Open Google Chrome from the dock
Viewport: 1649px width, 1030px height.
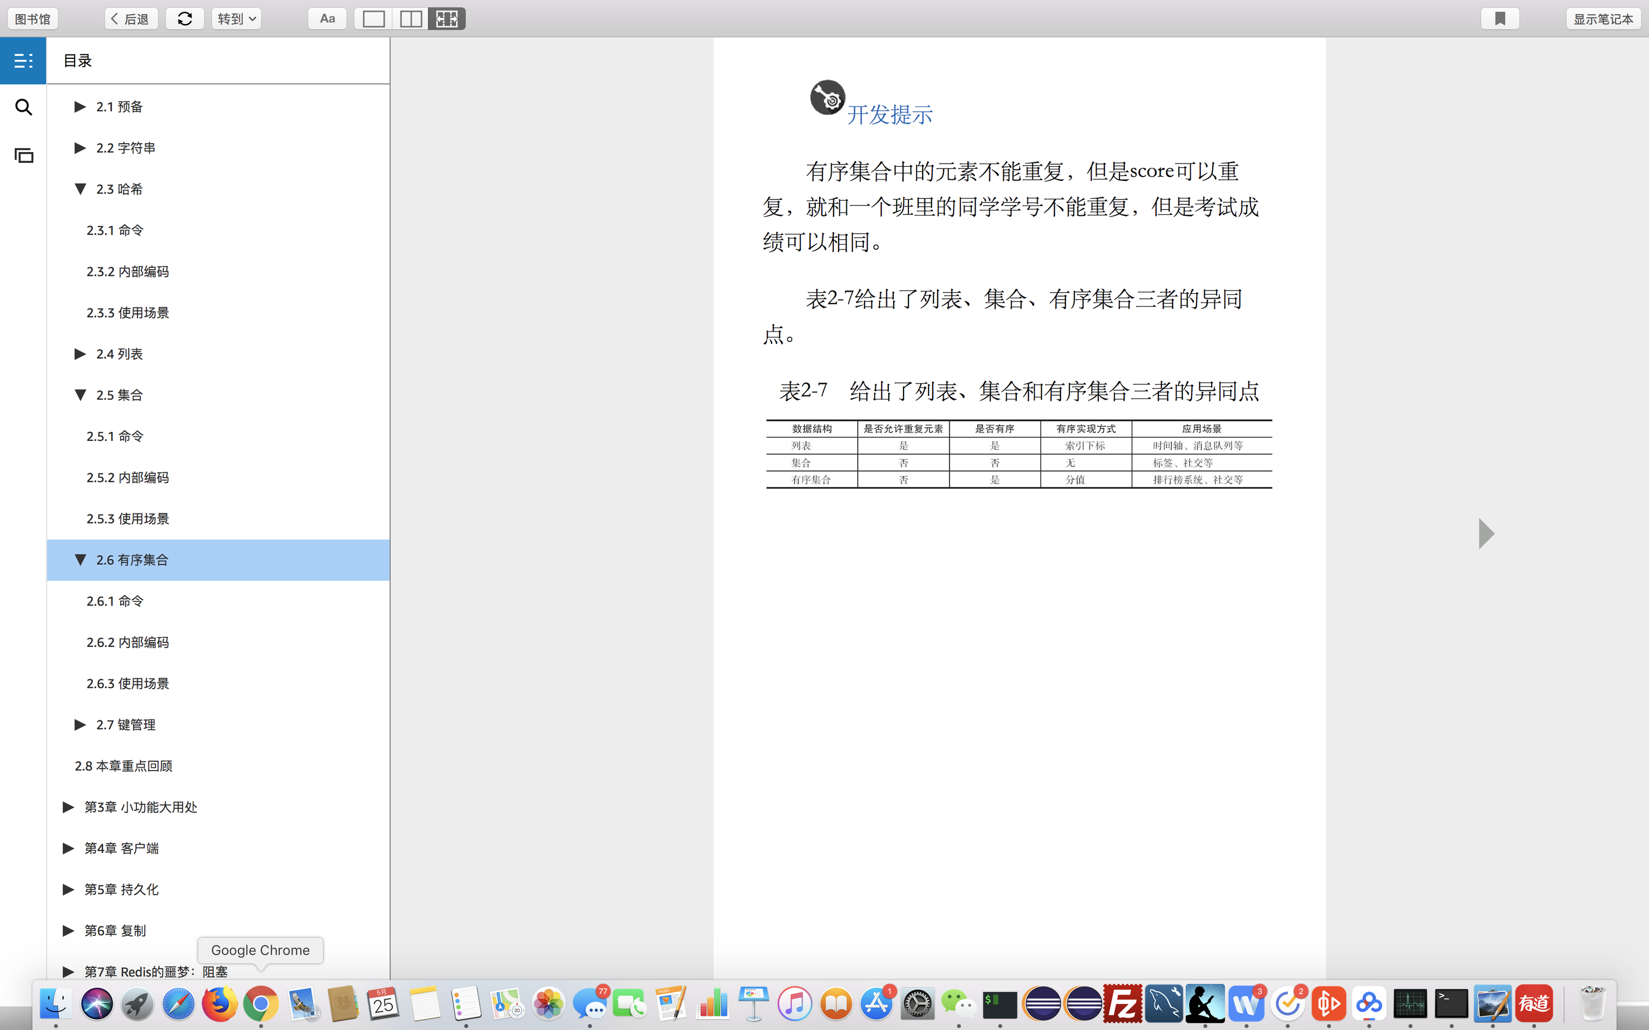pos(260,1004)
